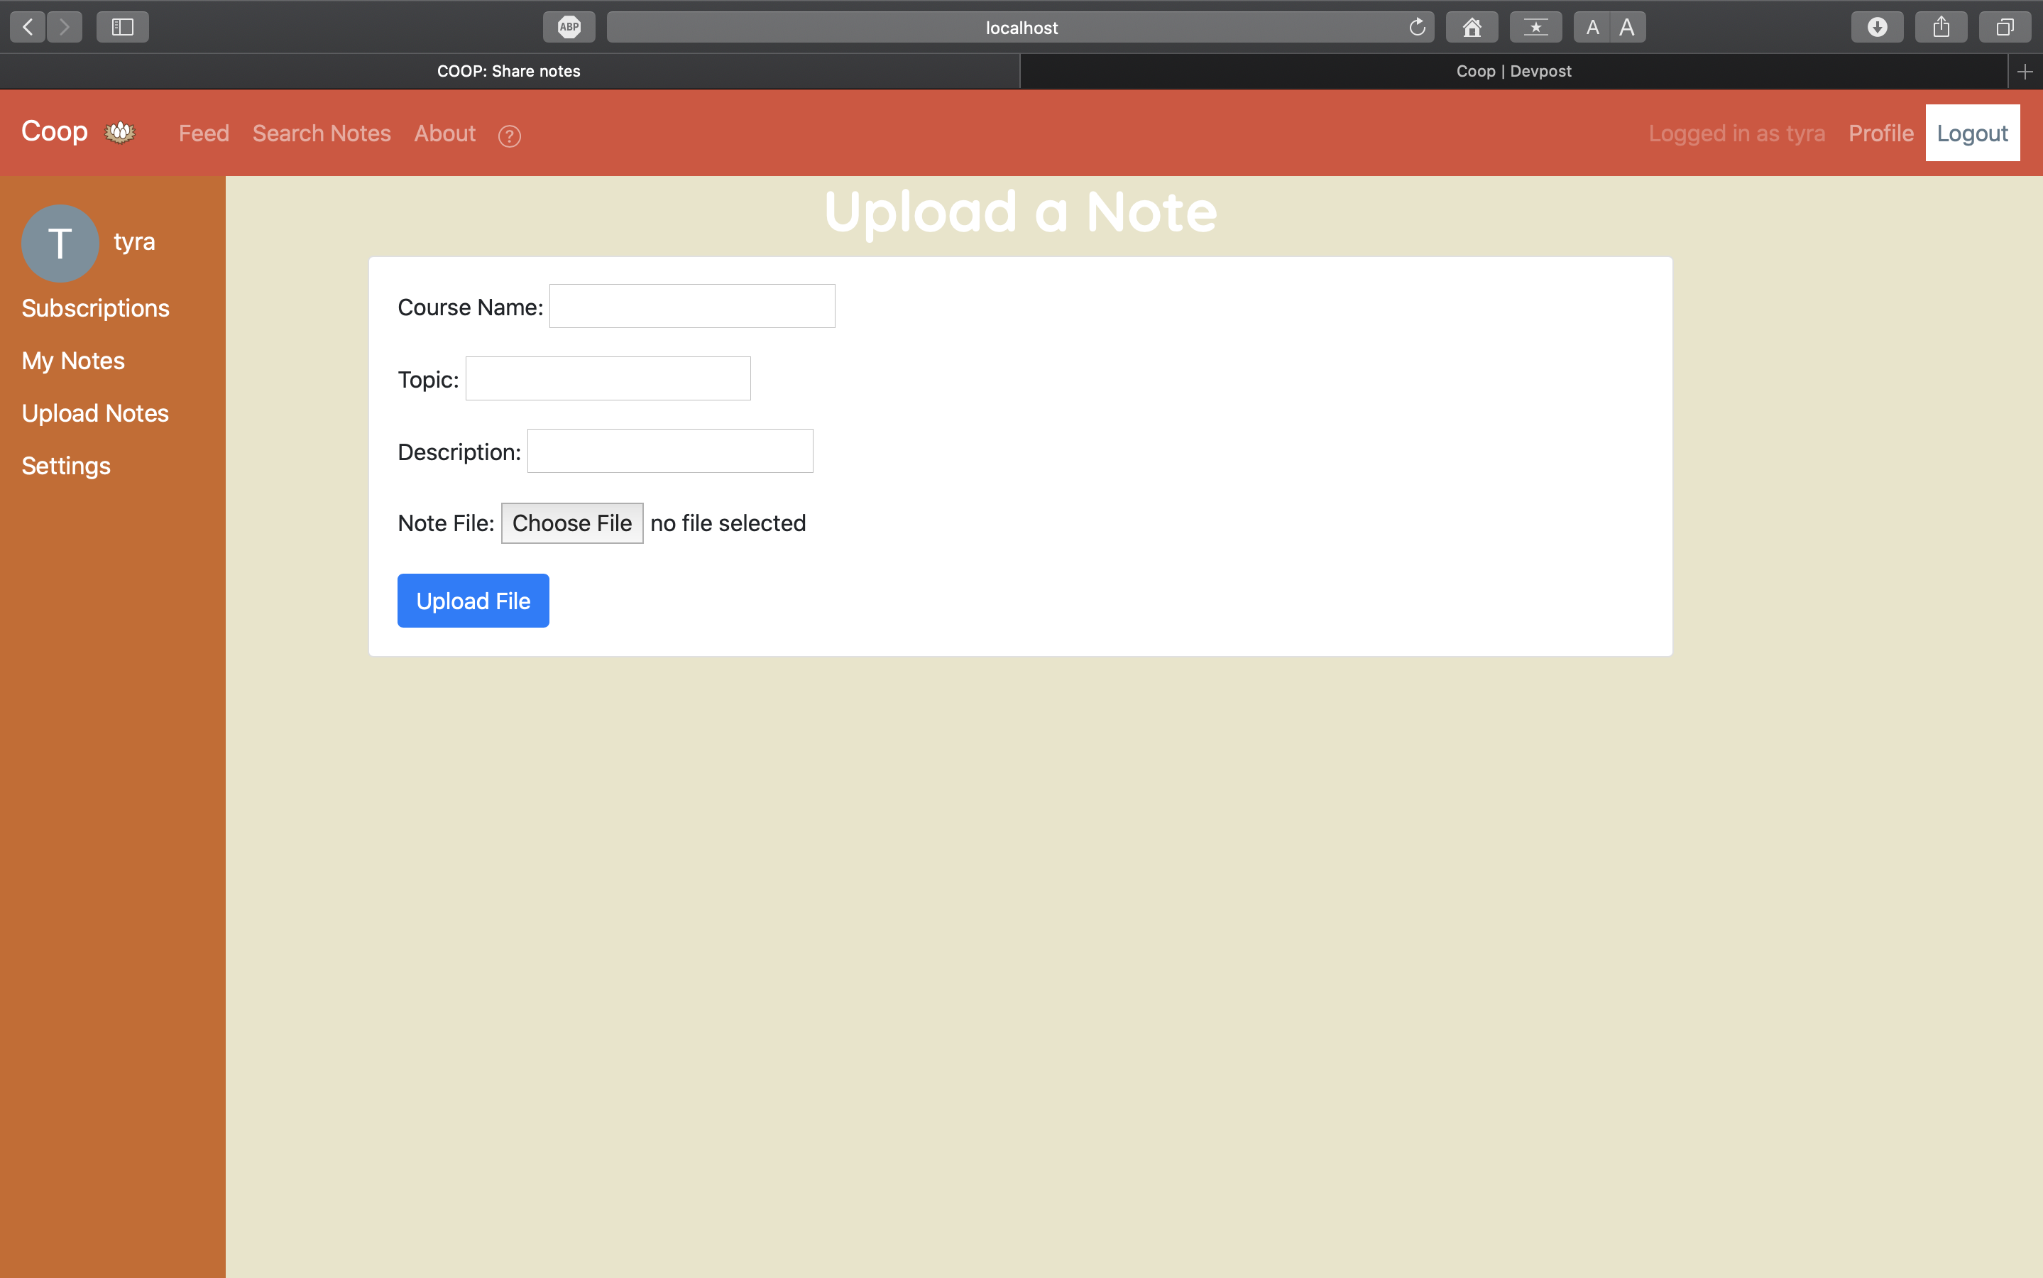Image resolution: width=2043 pixels, height=1278 pixels.
Task: Open My Notes in sidebar
Action: (72, 361)
